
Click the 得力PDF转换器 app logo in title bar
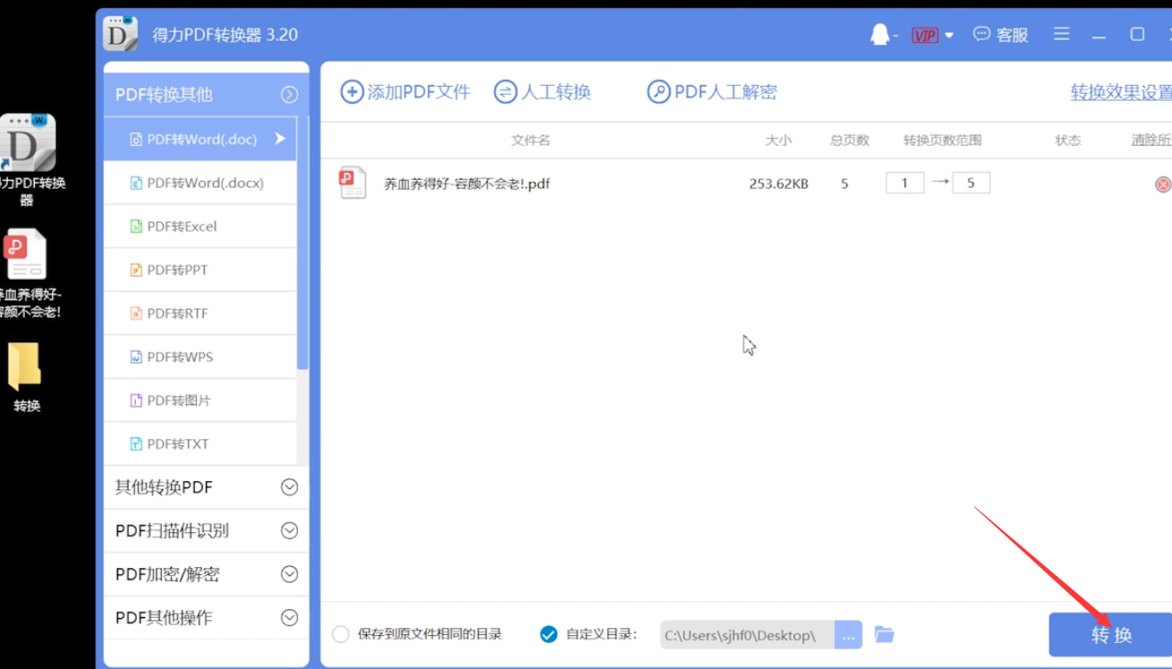click(120, 34)
